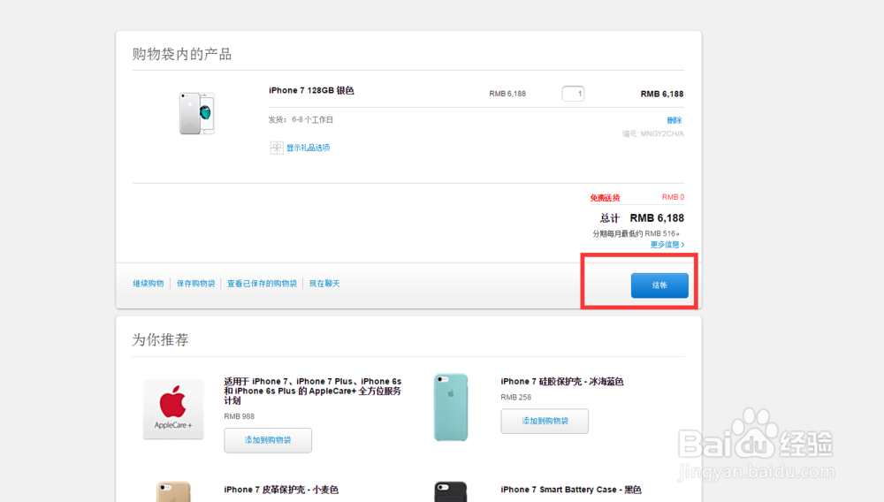The width and height of the screenshot is (884, 502).
Task: Open iPhone 7 Smart Battery Case 黑色 title
Action: 571,490
